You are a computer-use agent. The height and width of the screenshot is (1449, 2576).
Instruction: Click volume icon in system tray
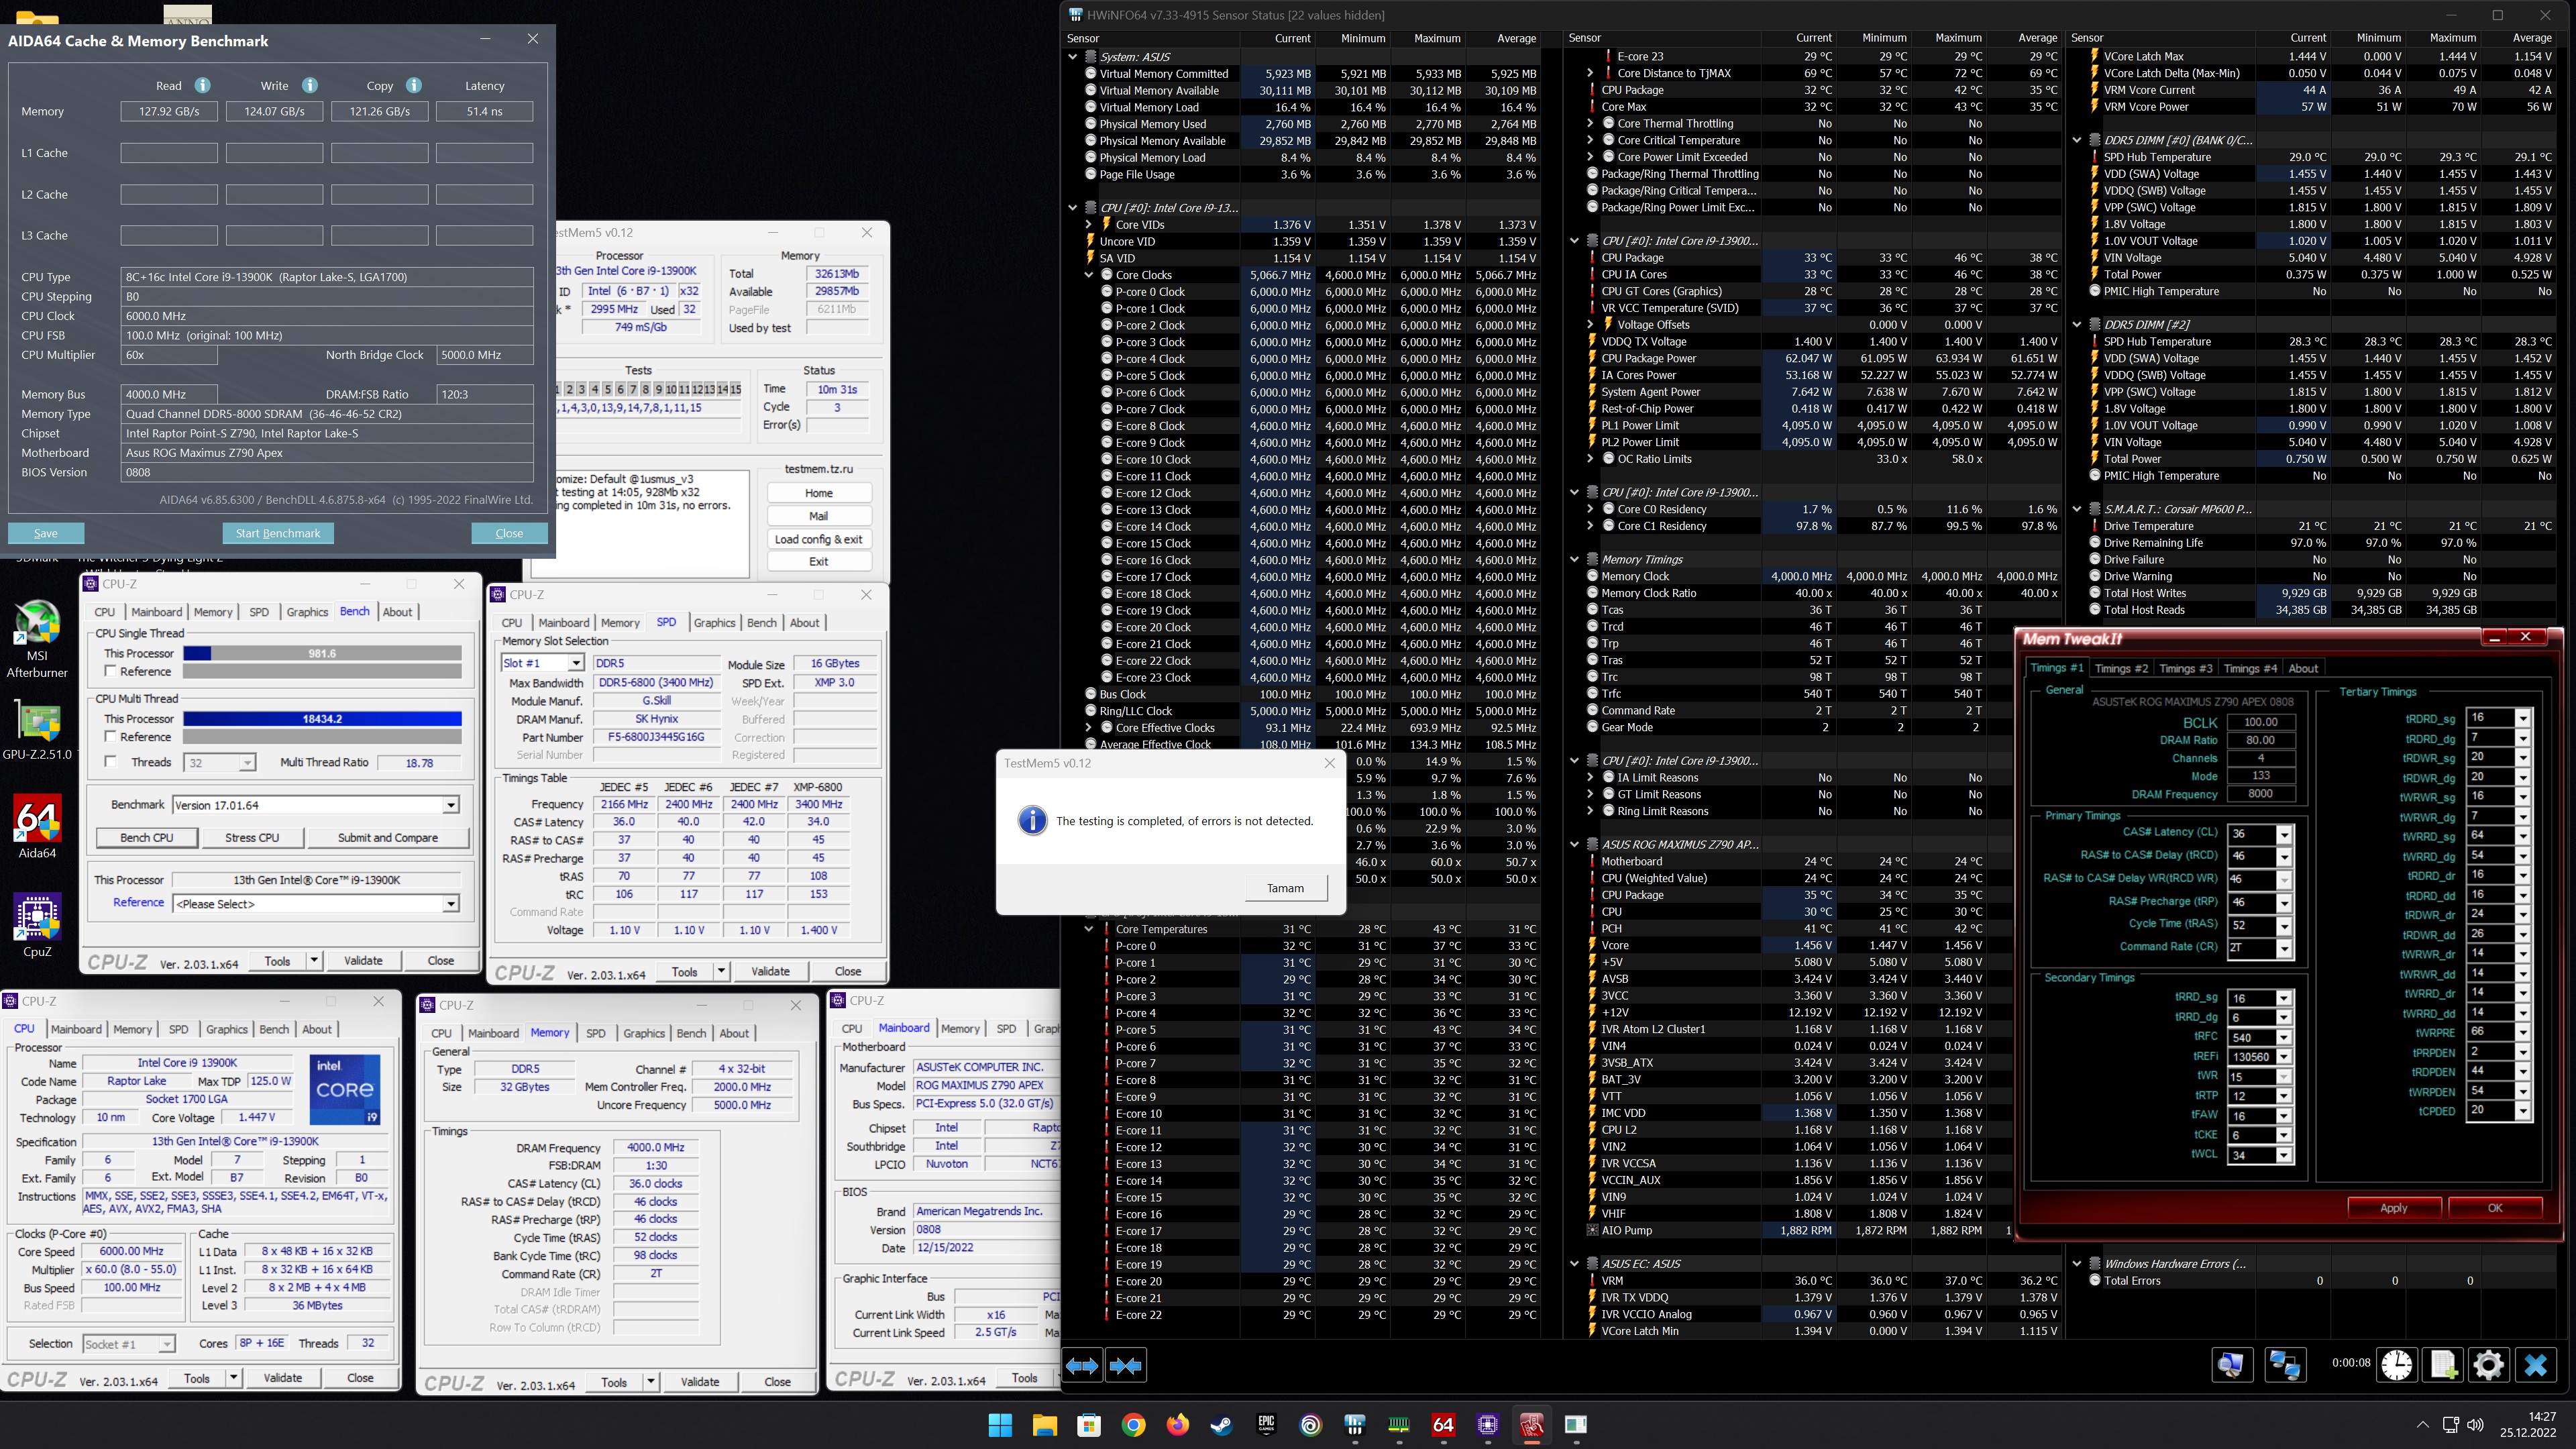point(2475,1425)
